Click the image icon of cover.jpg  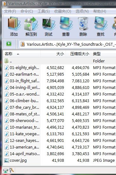[7, 160]
